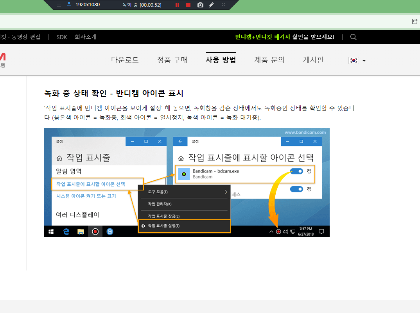Open the SDK link in top bar
Screen dimensions: 420x313
click(62, 37)
